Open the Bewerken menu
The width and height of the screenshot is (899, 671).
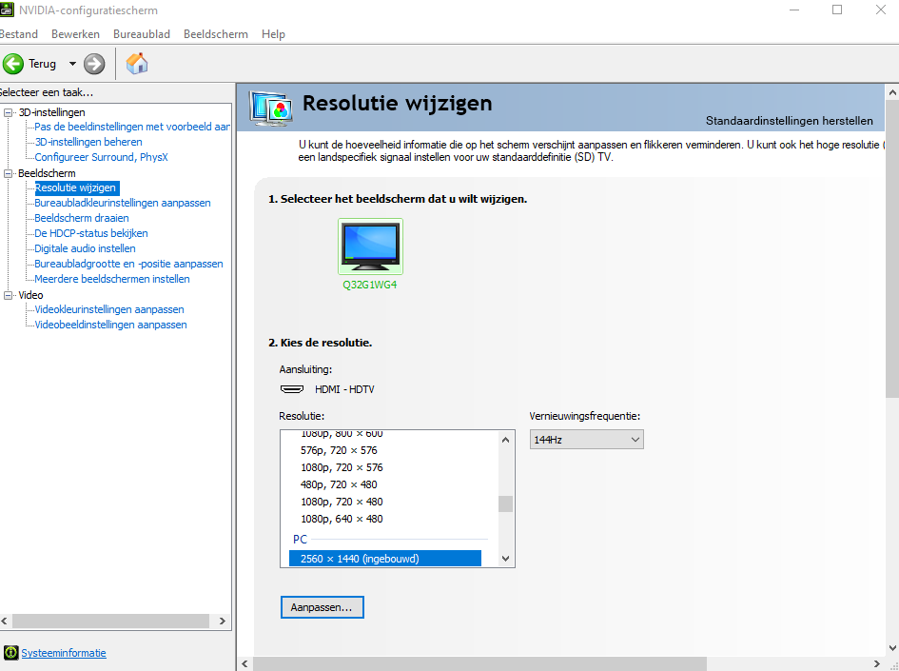(x=76, y=34)
